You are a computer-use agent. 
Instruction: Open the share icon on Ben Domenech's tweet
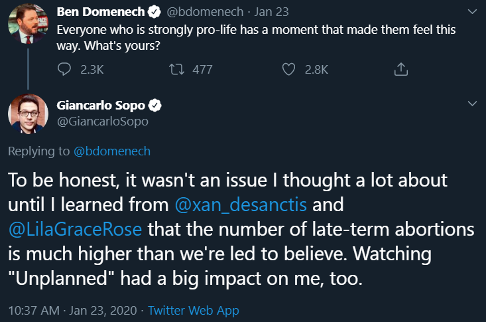[400, 68]
